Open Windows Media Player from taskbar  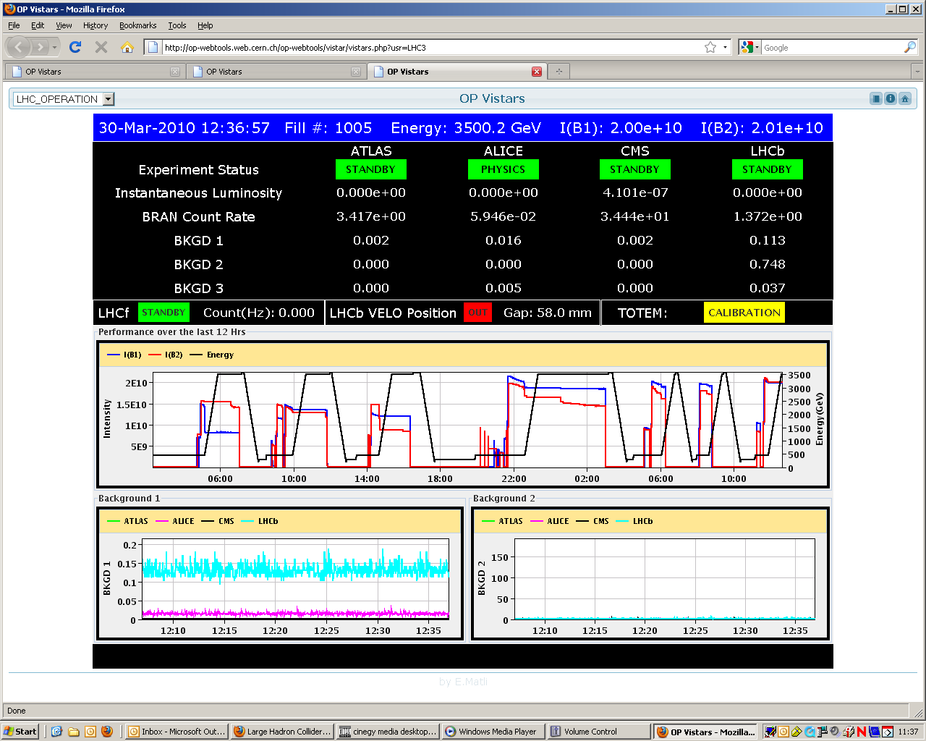(x=492, y=732)
